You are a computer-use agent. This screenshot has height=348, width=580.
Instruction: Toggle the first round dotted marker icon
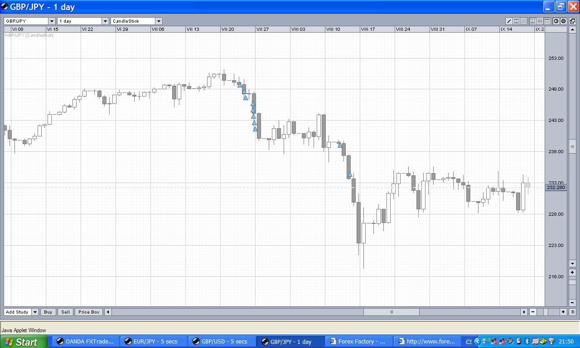coord(556,21)
